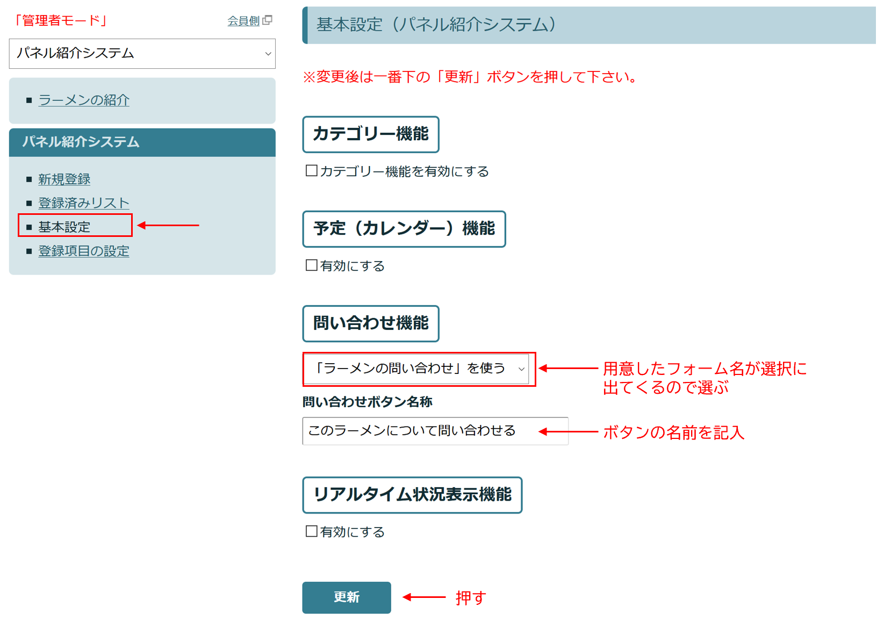The height and width of the screenshot is (628, 884).
Task: Select 基本設定 in the sidebar menu
Action: [64, 227]
